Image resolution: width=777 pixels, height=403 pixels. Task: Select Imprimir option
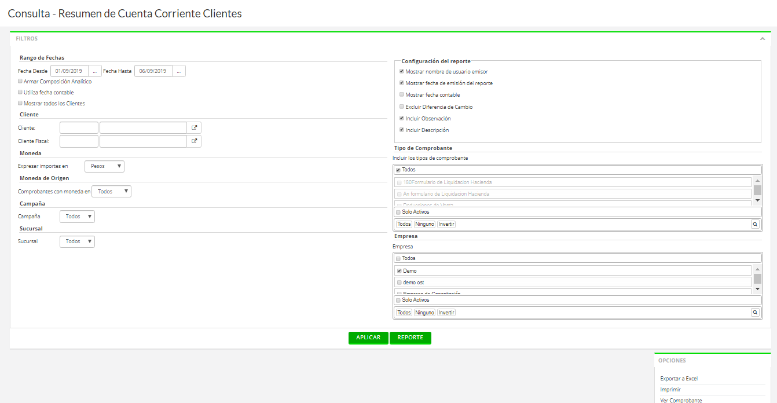(x=670, y=390)
